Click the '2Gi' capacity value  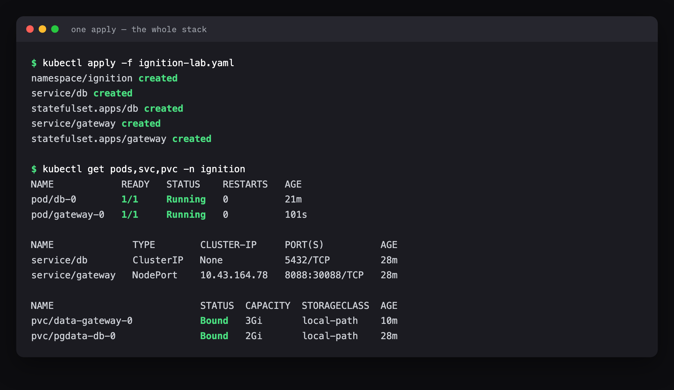tap(254, 336)
